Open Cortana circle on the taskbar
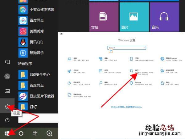The height and width of the screenshot is (139, 185). 21,133
